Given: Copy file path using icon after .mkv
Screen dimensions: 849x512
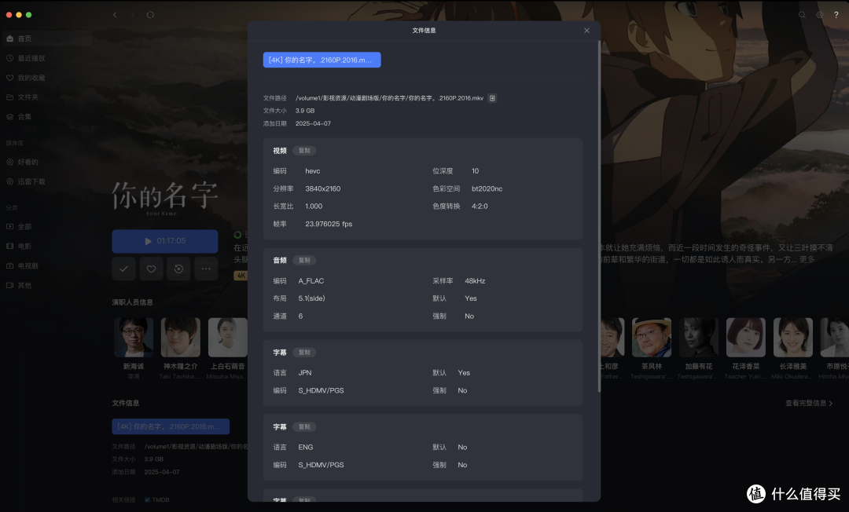Looking at the screenshot, I should click(x=491, y=98).
